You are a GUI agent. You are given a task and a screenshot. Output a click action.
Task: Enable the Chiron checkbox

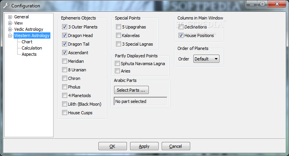coord(64,78)
